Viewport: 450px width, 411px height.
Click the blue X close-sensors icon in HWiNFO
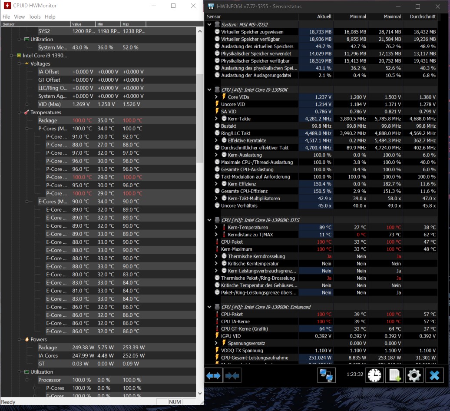pyautogui.click(x=434, y=375)
